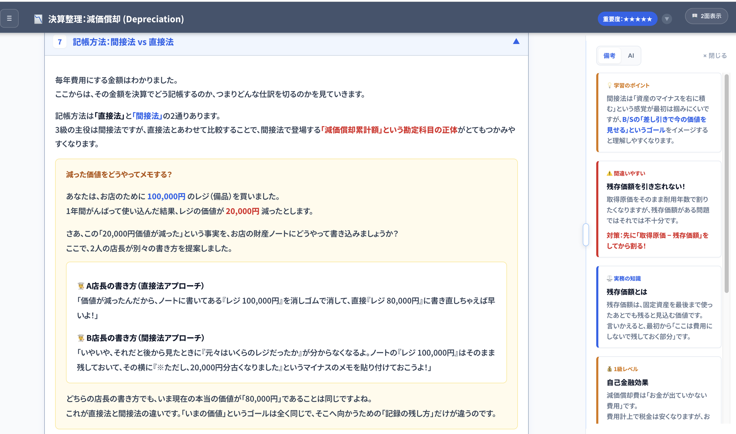Click the blue 100,000円 amount
Screen dimensions: 736x434
[166, 196]
